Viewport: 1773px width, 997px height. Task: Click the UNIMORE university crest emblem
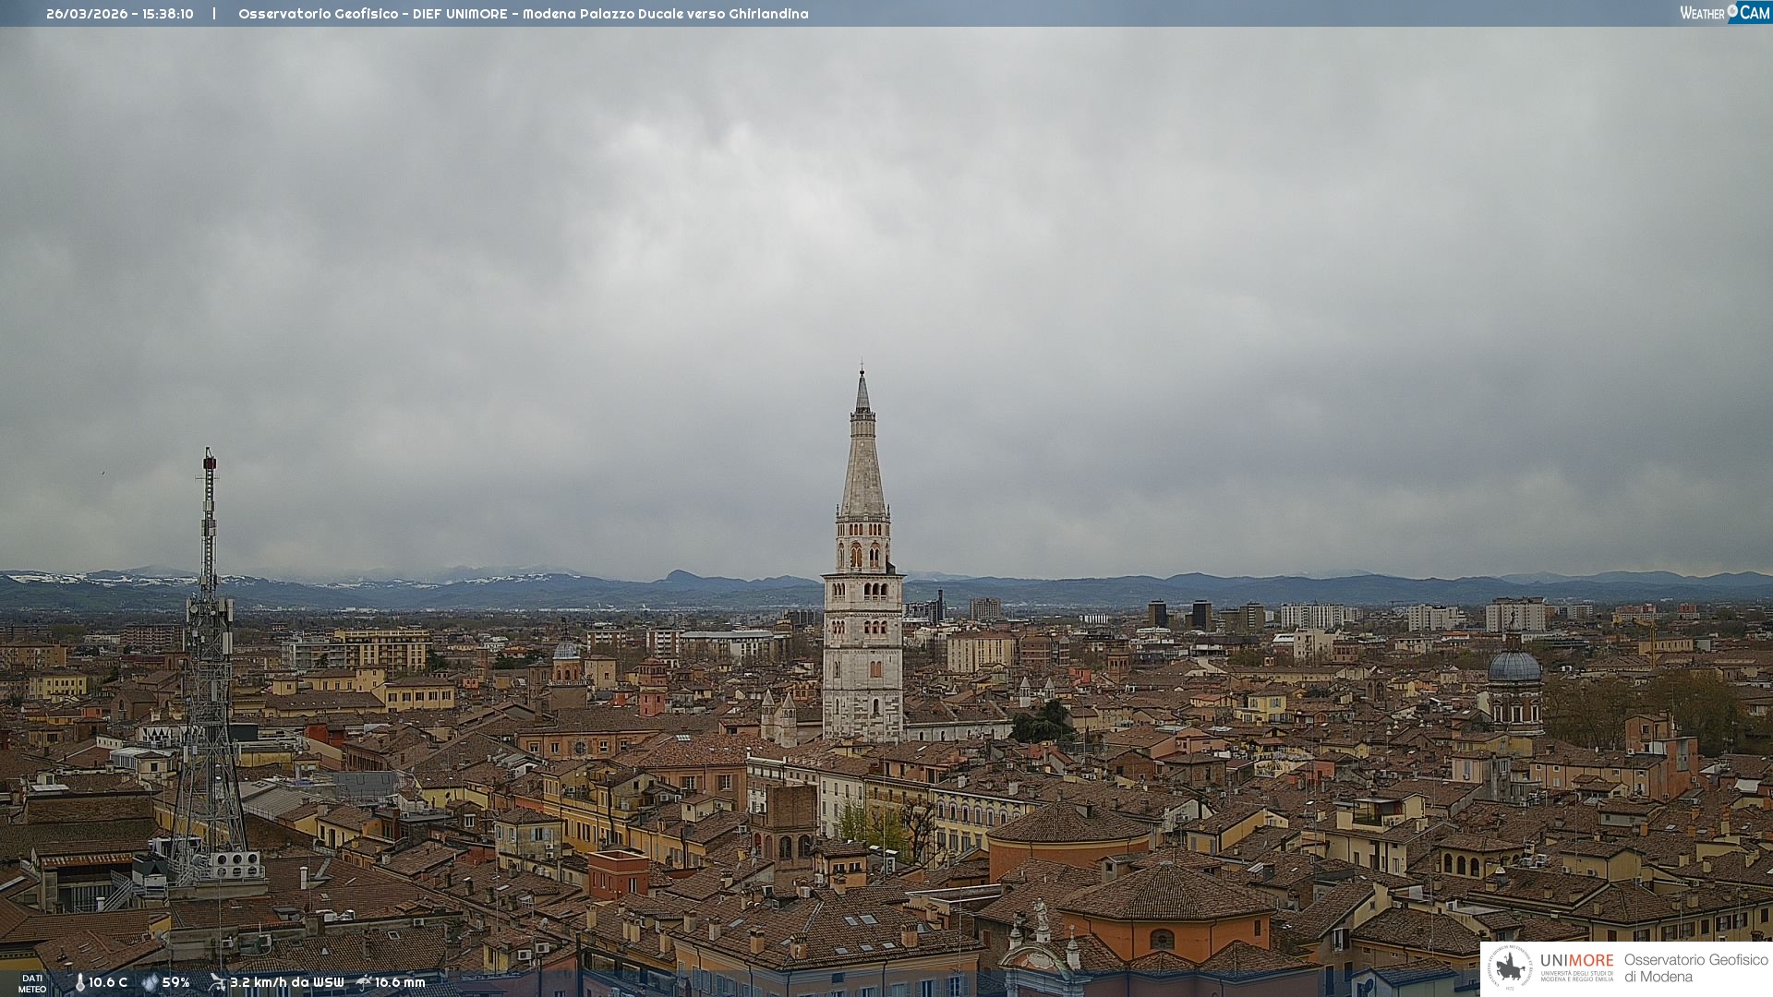click(1510, 968)
